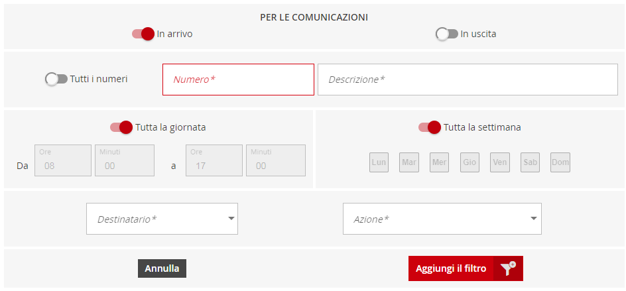The image size is (626, 291).
Task: Select the Lun day button
Action: [379, 162]
